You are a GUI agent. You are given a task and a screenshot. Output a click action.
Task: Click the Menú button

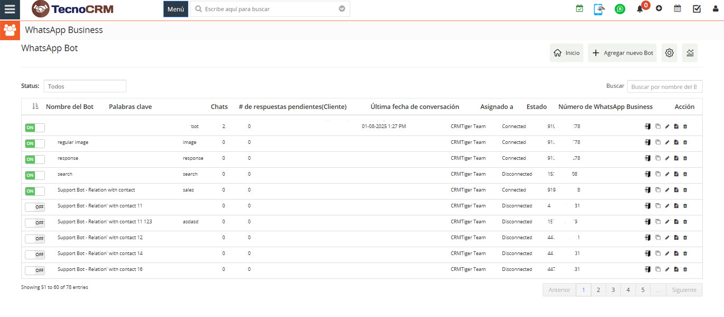tap(176, 9)
